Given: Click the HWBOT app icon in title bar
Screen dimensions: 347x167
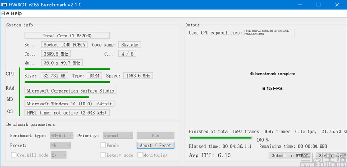Looking at the screenshot, I should [x=4, y=5].
